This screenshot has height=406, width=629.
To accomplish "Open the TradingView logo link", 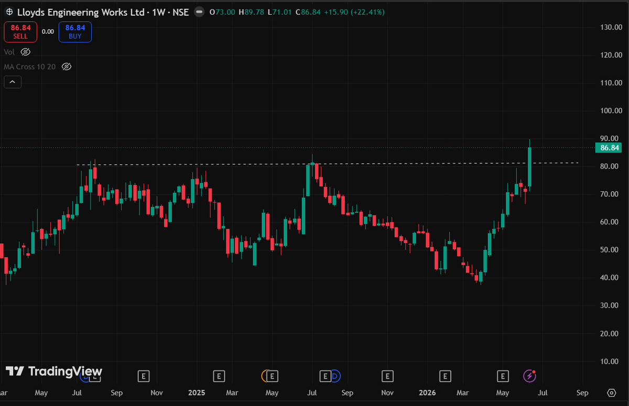I will [x=54, y=371].
